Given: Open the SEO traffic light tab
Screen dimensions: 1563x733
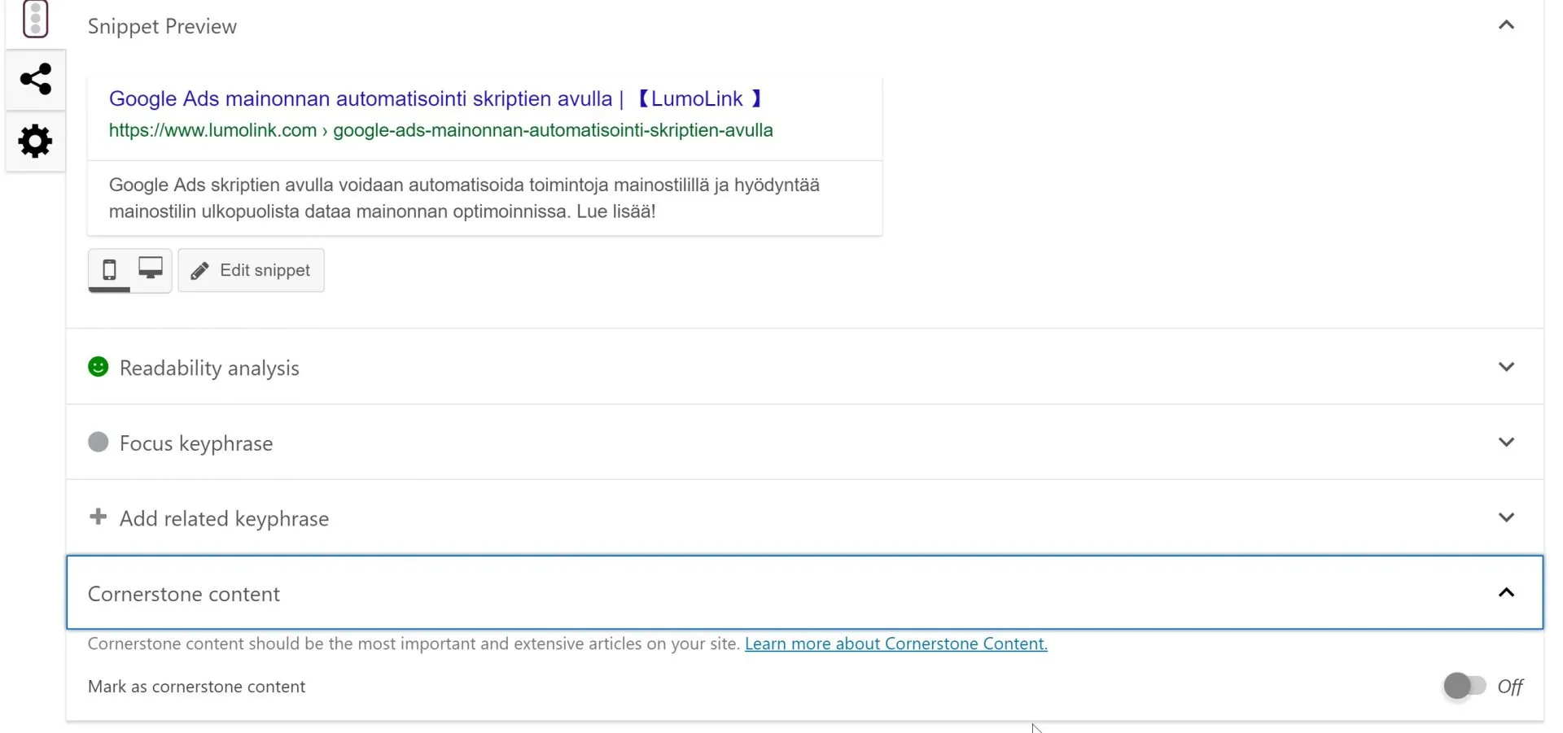Looking at the screenshot, I should click(35, 20).
